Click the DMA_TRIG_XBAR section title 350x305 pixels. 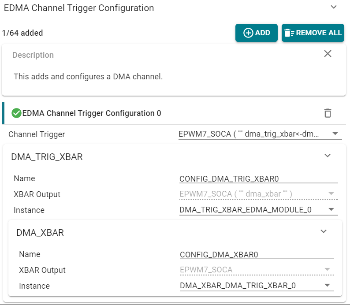[47, 157]
